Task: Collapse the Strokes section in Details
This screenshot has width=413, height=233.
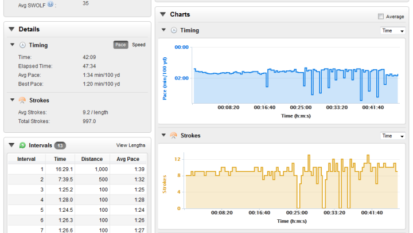Action: click(12, 100)
